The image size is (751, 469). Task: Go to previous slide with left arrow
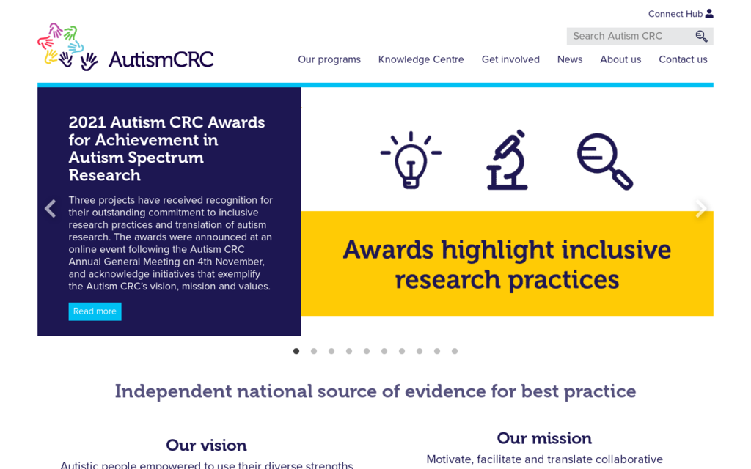point(50,209)
